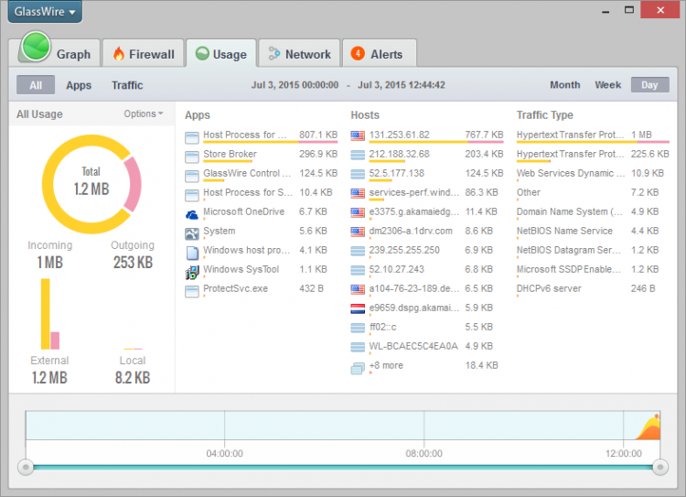Show usage for the Week
This screenshot has width=686, height=497.
pos(607,85)
